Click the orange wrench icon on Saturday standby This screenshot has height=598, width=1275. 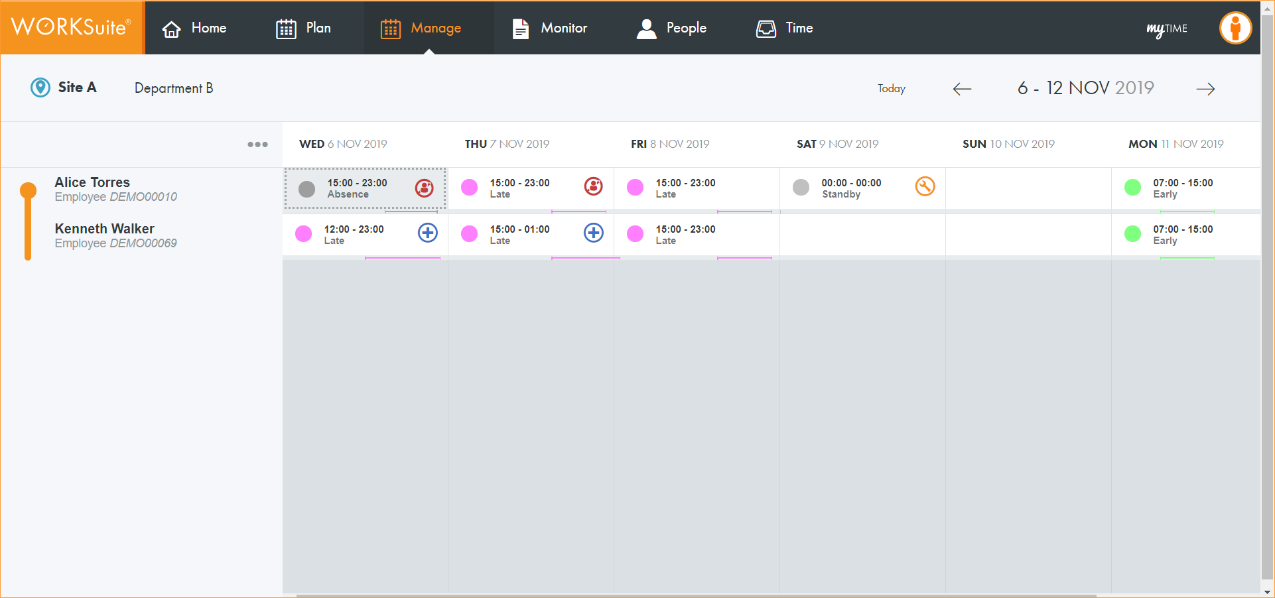point(925,187)
